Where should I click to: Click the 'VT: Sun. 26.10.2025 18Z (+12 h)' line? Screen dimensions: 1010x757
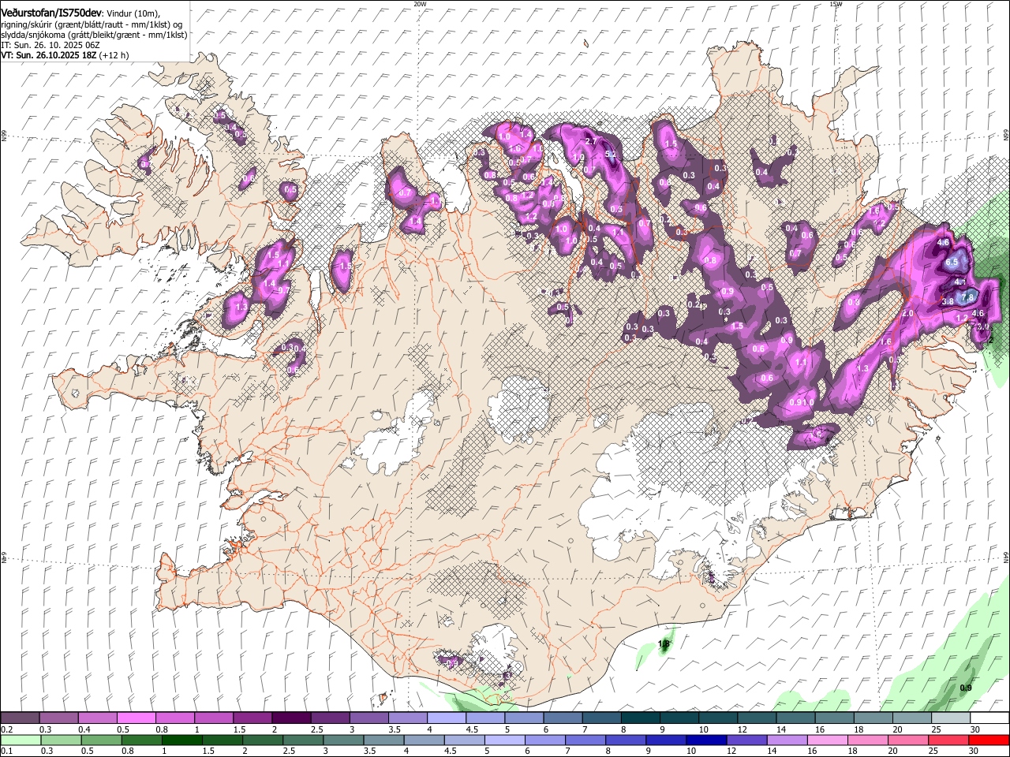[65, 55]
